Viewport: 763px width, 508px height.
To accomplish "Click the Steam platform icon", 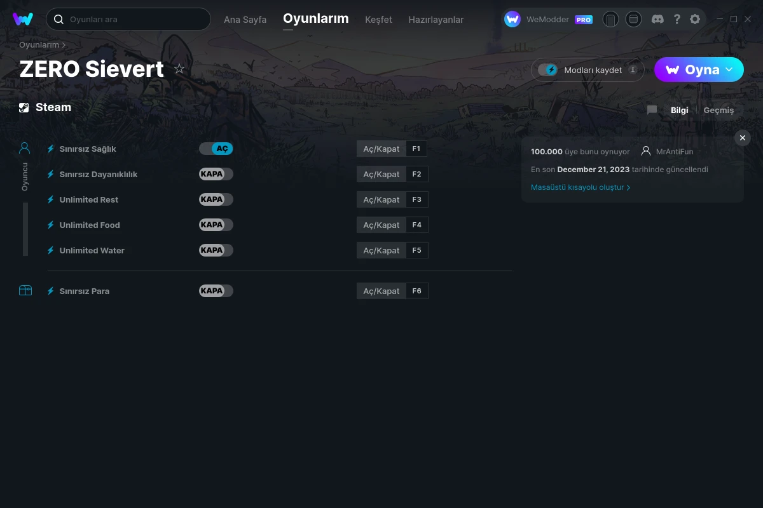I will click(x=24, y=107).
